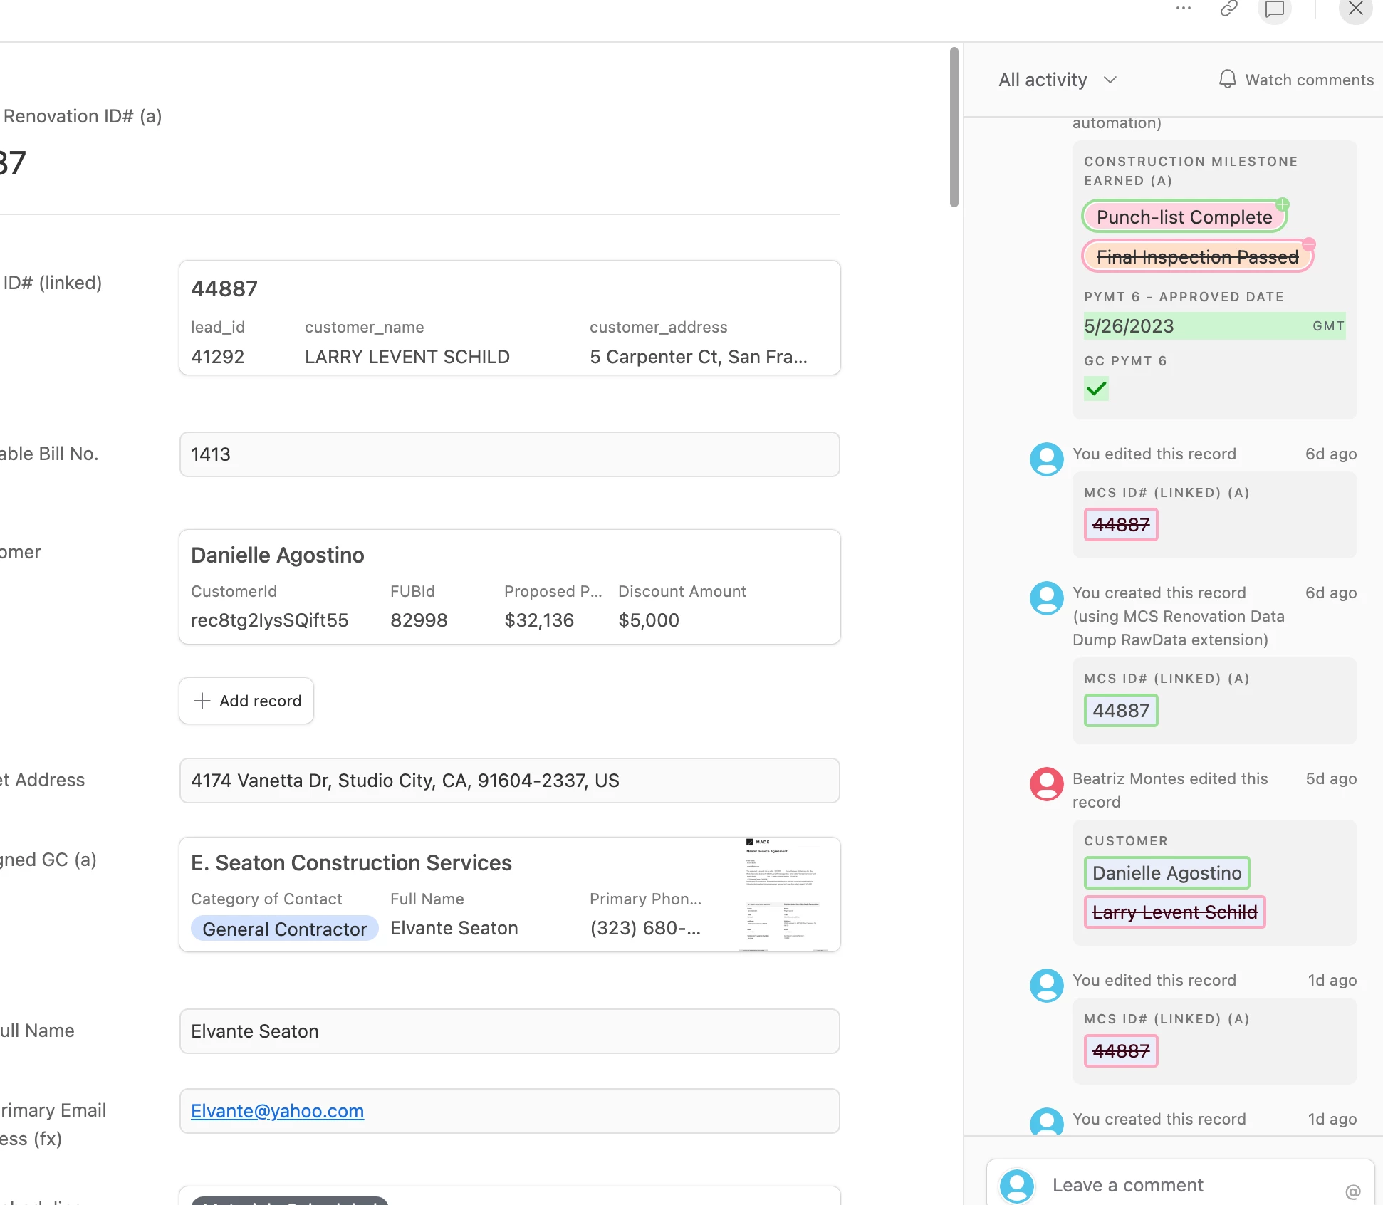Click the Add record button

[x=246, y=701]
